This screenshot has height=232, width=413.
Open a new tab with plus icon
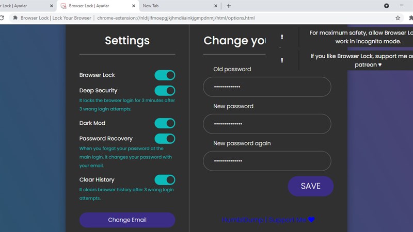tap(229, 6)
